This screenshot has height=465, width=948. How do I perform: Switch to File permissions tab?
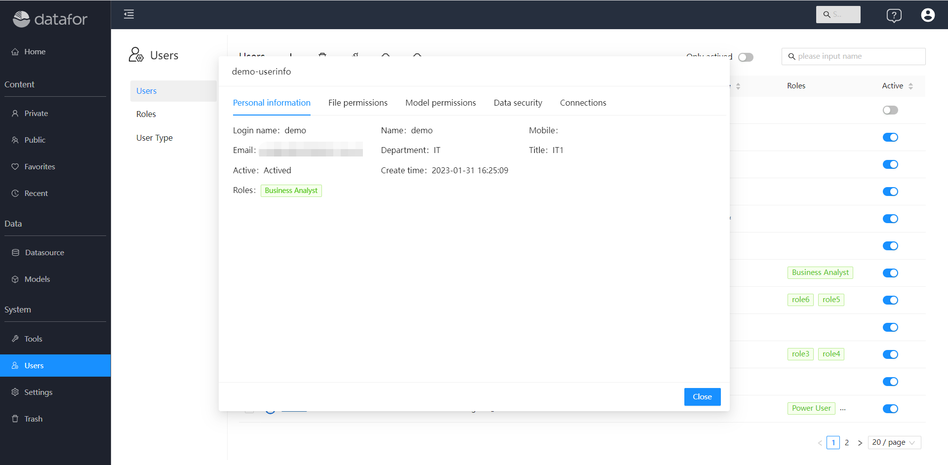(358, 103)
